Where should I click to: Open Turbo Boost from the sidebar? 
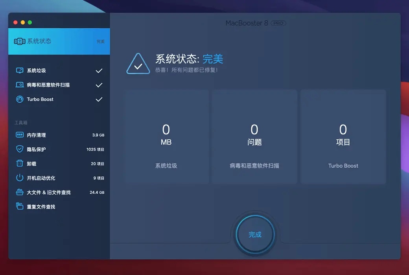[59, 99]
